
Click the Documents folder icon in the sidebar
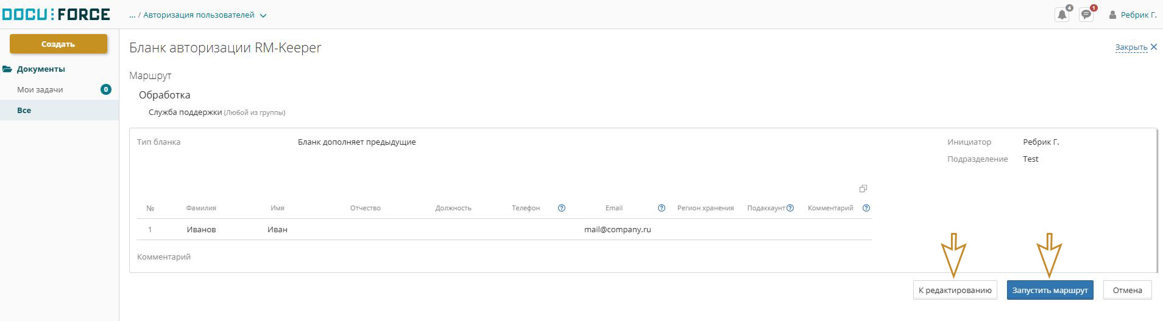(8, 69)
